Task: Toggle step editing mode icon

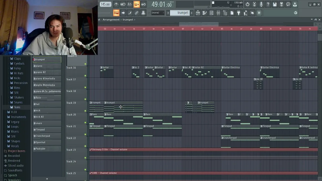Action: click(x=130, y=13)
